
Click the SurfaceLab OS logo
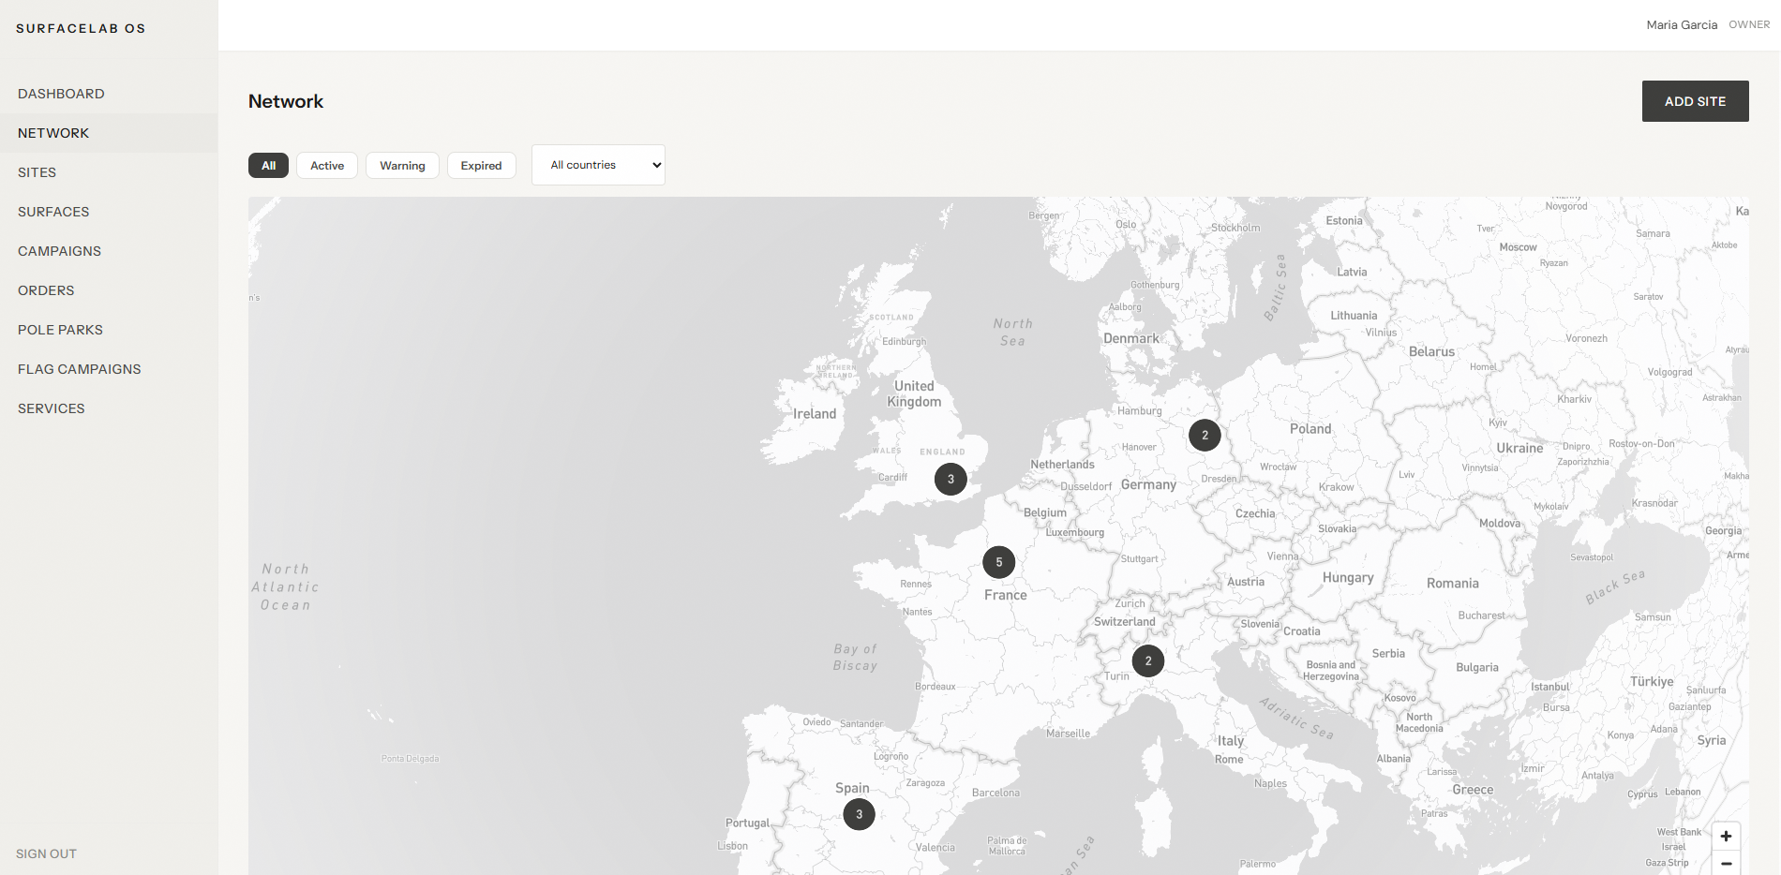point(81,28)
